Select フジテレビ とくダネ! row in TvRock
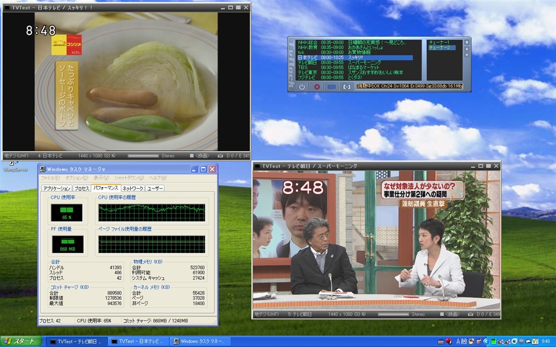 tap(355, 77)
